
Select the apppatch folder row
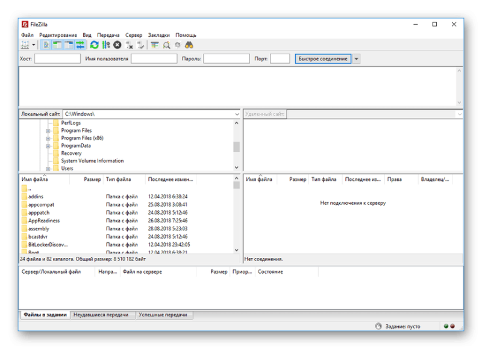126,213
